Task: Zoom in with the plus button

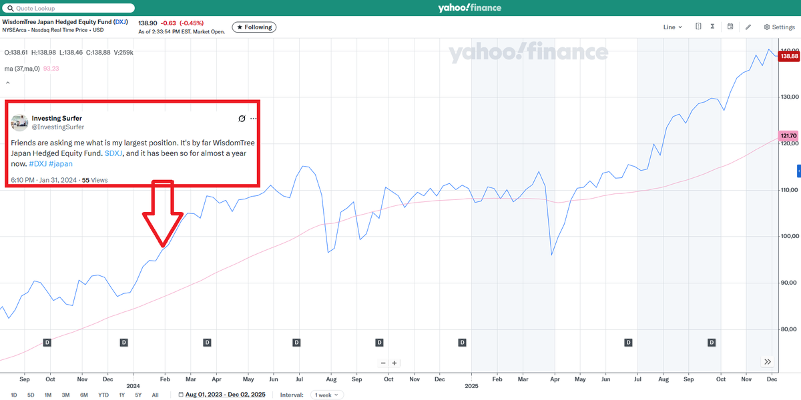Action: (x=394, y=363)
